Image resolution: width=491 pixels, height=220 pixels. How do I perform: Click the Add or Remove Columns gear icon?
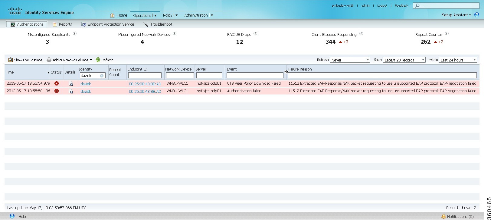click(x=49, y=60)
